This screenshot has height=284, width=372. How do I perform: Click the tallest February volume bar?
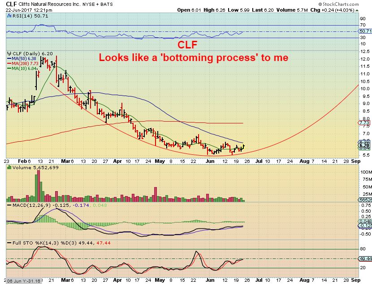[x=39, y=186]
